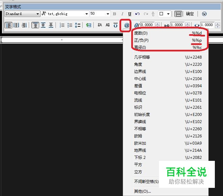Toggle the overline text button
Viewport: 223px width, 196px height.
pyautogui.click(x=116, y=25)
